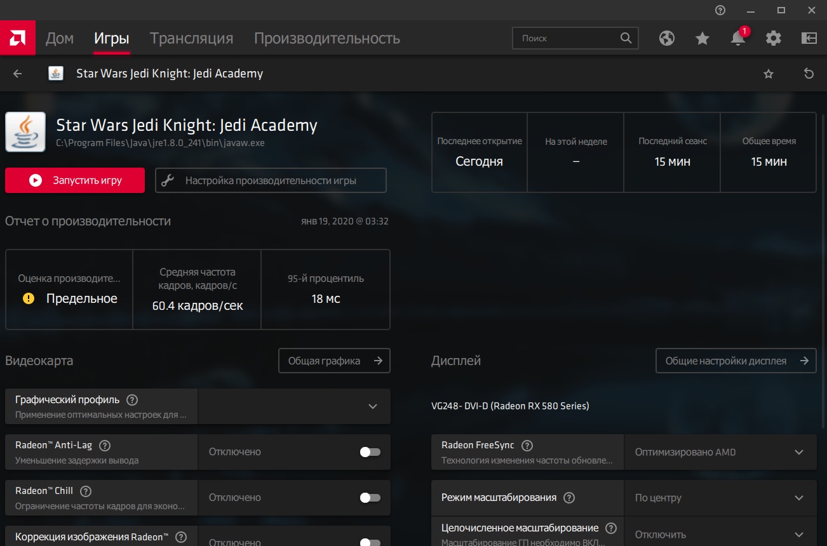Open settings via the gear icon
Viewport: 827px width, 546px height.
click(x=773, y=38)
